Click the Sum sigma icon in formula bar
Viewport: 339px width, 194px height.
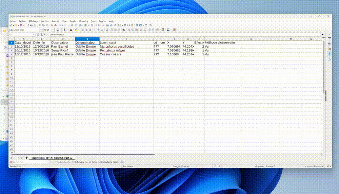click(x=42, y=34)
